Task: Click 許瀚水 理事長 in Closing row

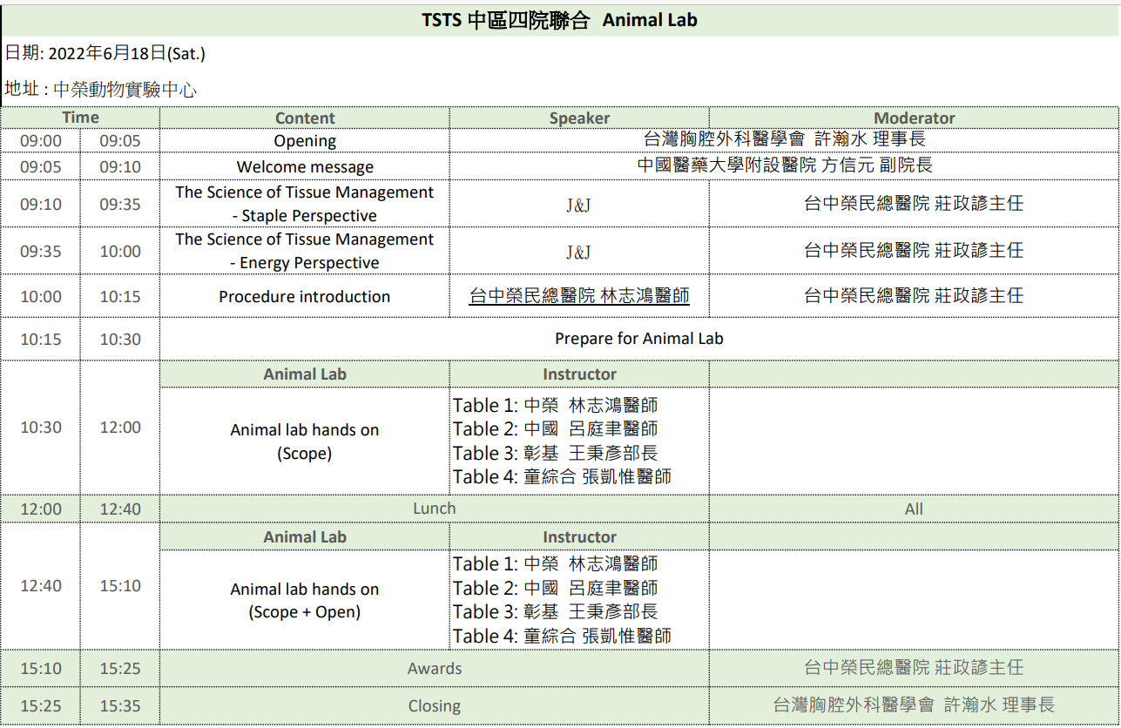Action: (914, 705)
